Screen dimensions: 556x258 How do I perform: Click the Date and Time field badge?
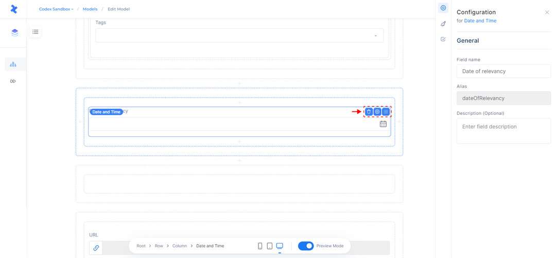click(106, 112)
